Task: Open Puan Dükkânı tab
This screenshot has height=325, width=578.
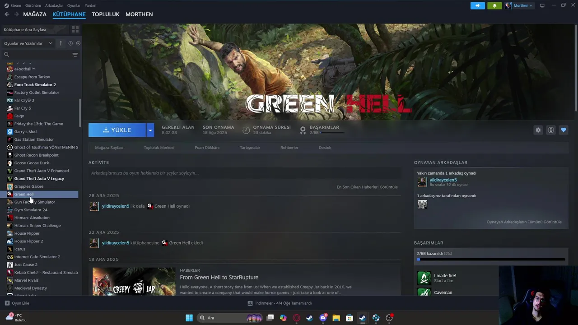Action: (x=207, y=148)
